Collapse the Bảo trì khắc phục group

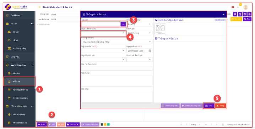[x=32, y=65]
